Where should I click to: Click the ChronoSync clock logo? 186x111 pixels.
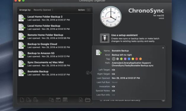pos(111,17)
